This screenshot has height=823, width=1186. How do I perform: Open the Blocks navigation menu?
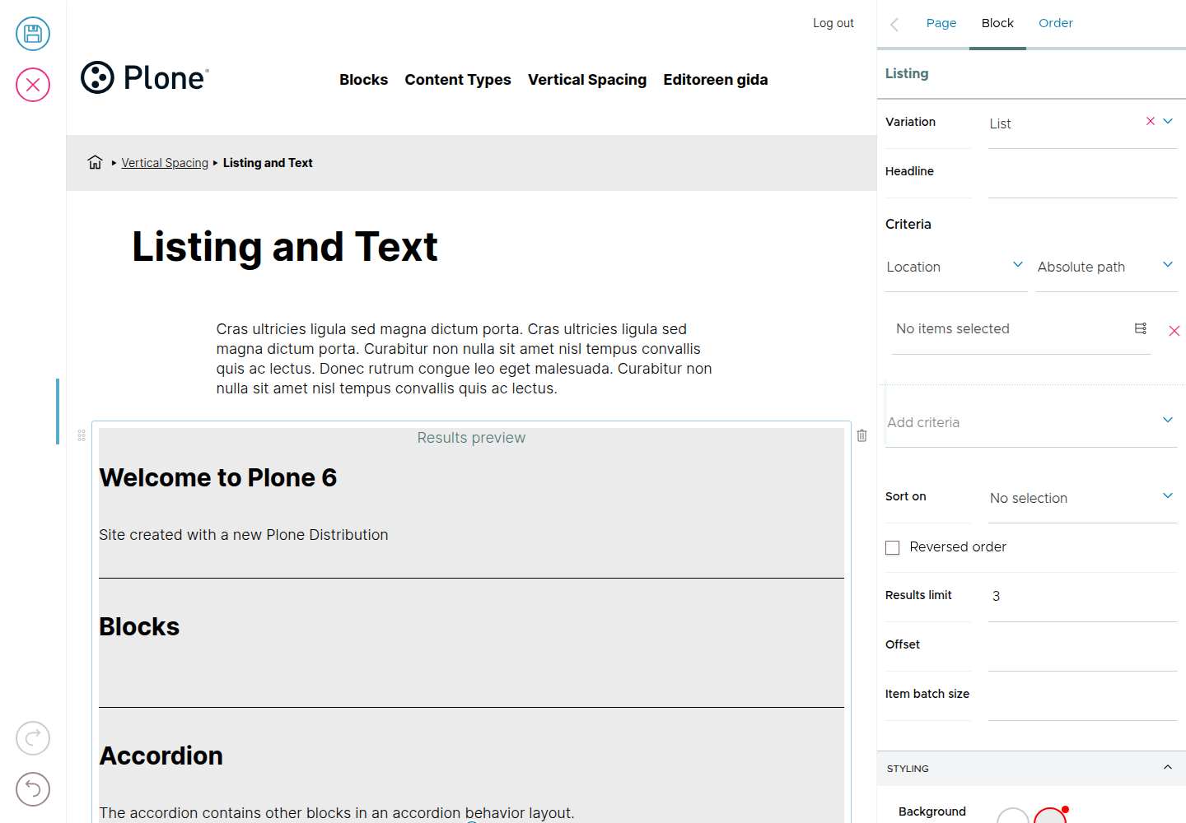363,80
